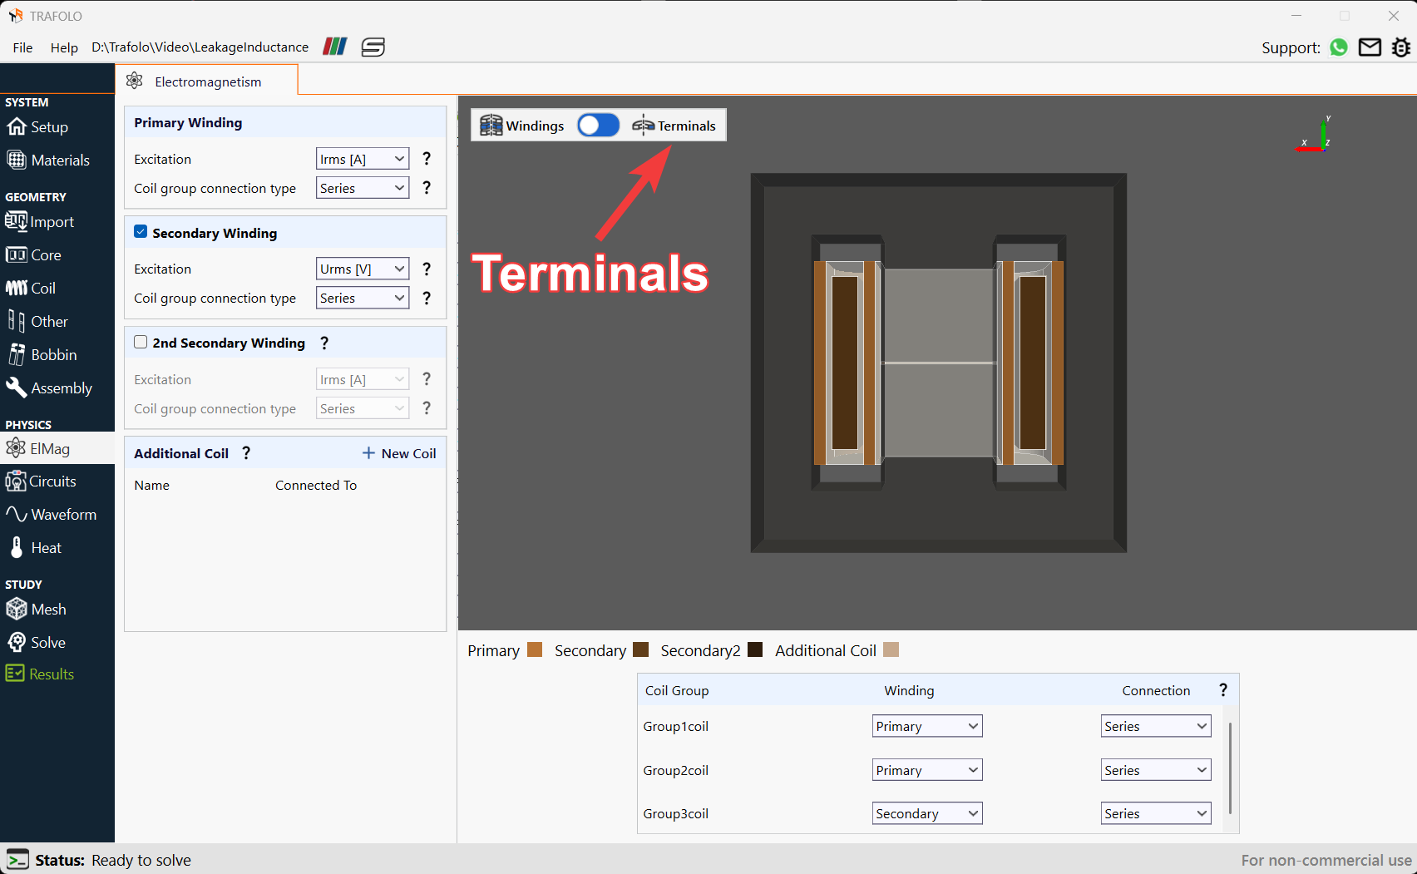Click the bug report icon

tap(1401, 47)
